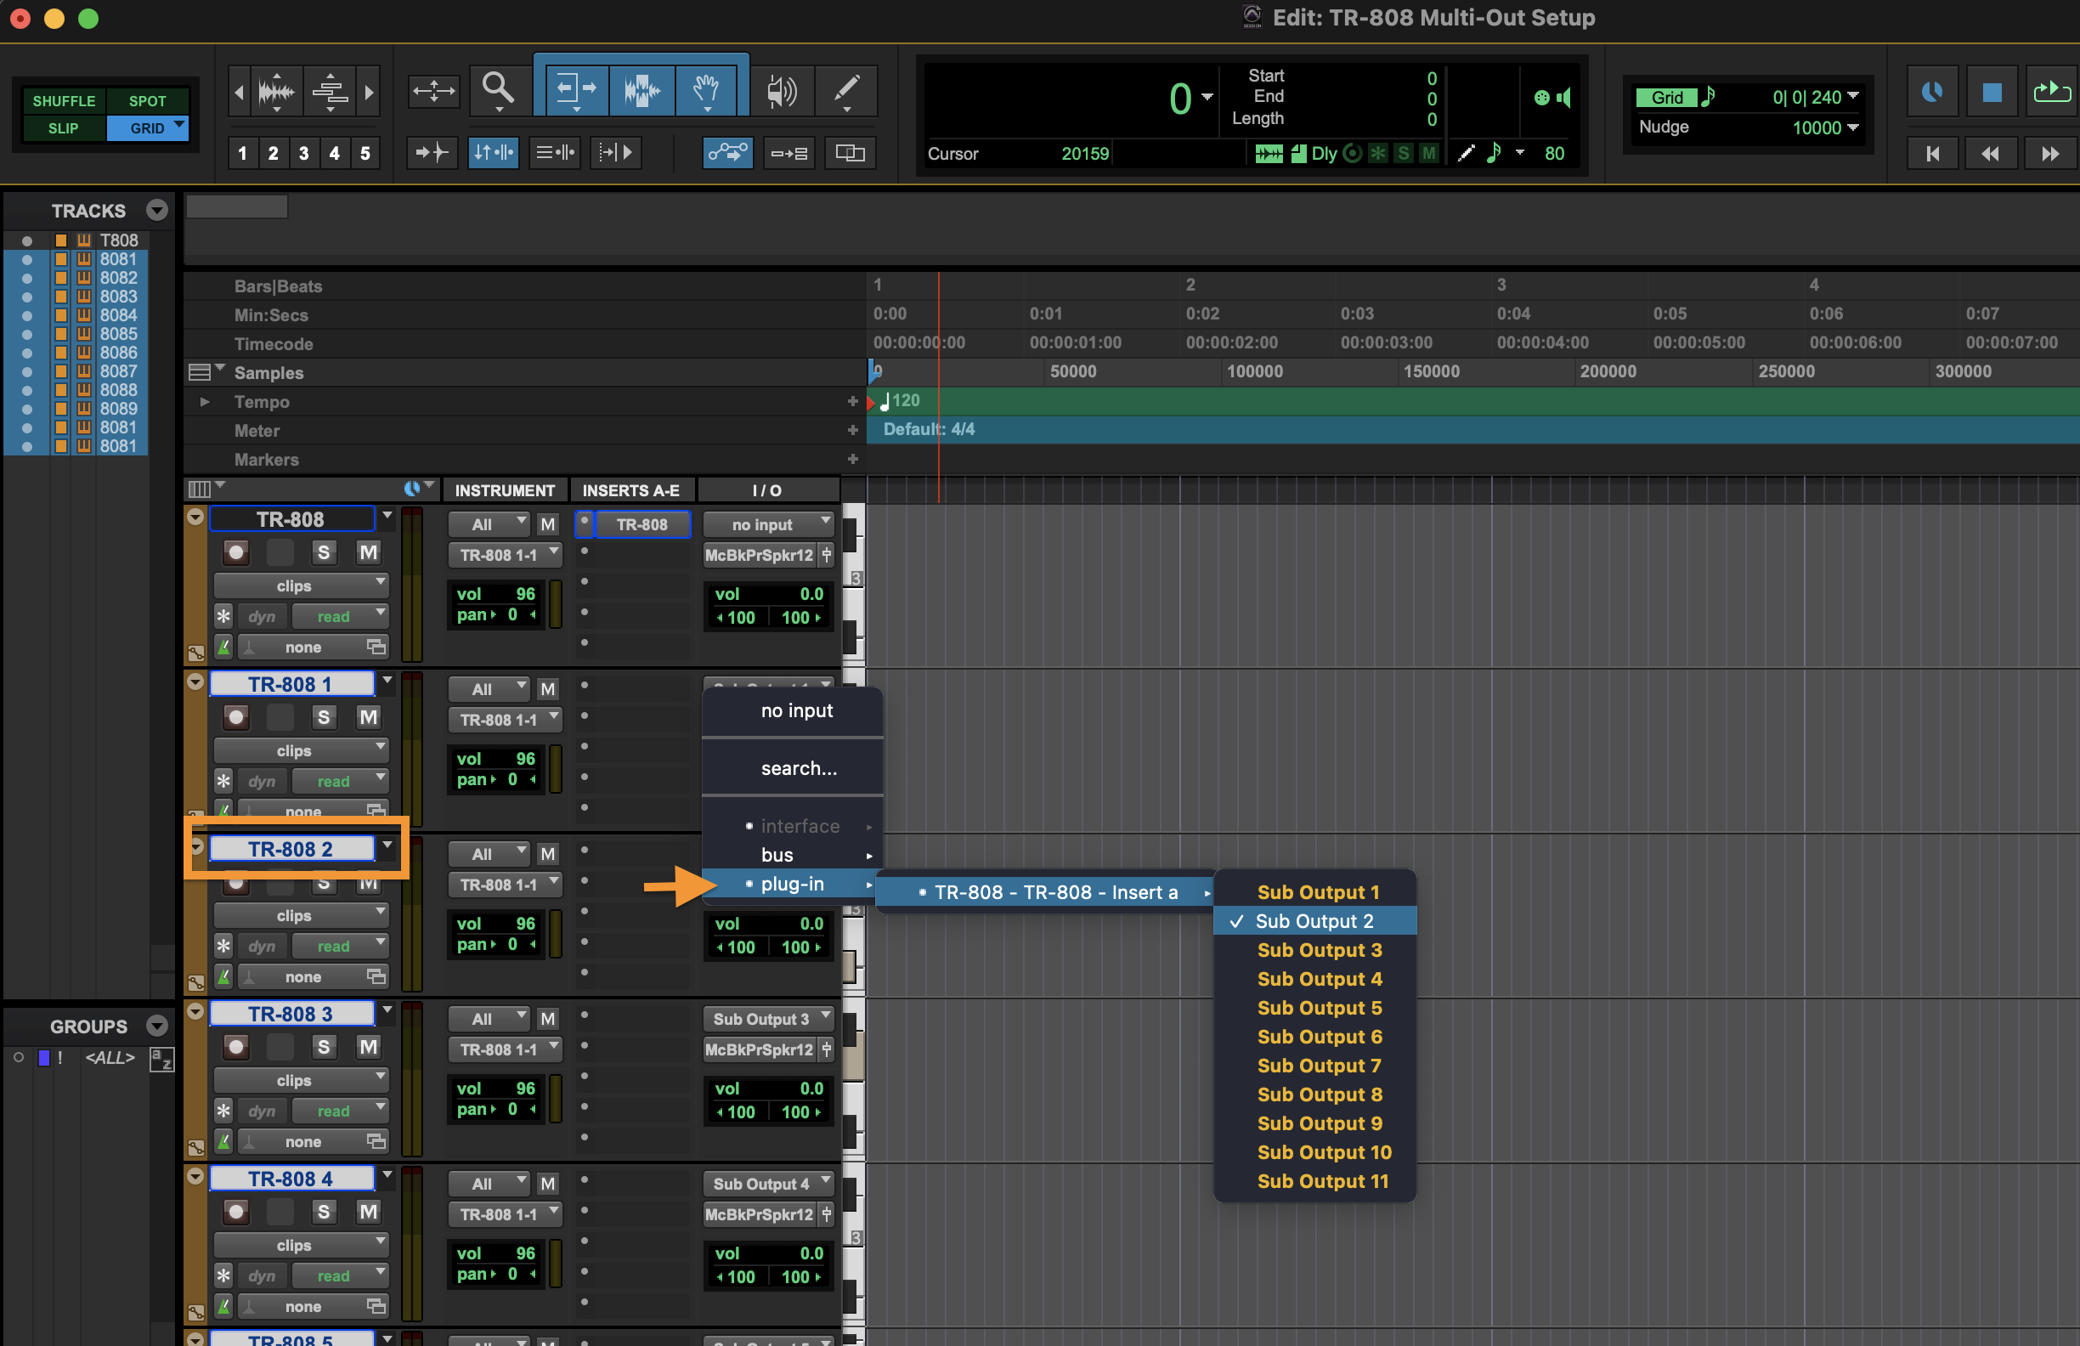Click the <ALL> group entry
This screenshot has width=2080, height=1346.
(110, 1058)
